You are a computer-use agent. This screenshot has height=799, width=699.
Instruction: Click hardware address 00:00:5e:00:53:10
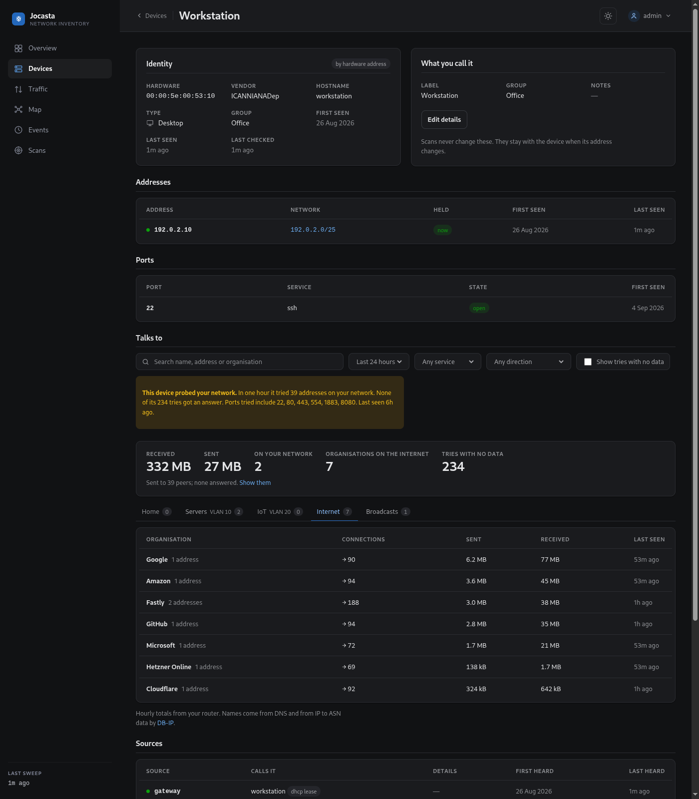[181, 96]
